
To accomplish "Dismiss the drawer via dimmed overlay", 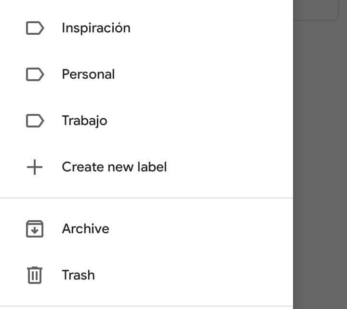I will pos(320,169).
